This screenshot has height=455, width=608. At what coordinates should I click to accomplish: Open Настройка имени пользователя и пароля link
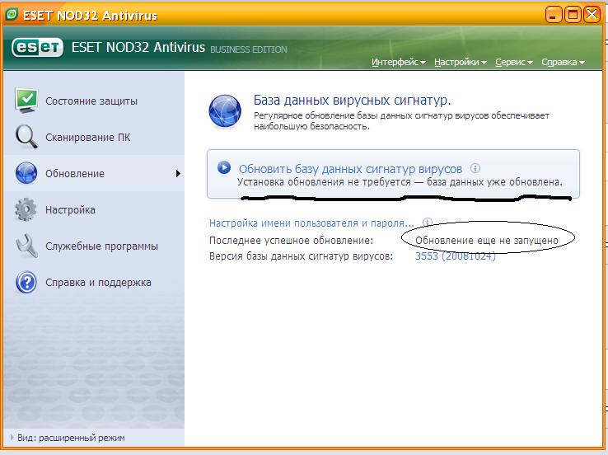pyautogui.click(x=311, y=223)
